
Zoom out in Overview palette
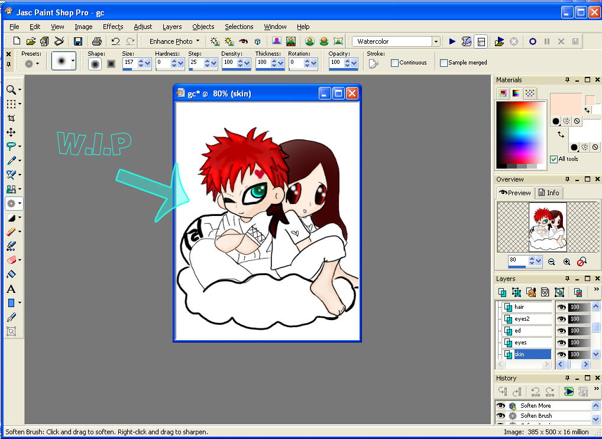click(x=551, y=262)
